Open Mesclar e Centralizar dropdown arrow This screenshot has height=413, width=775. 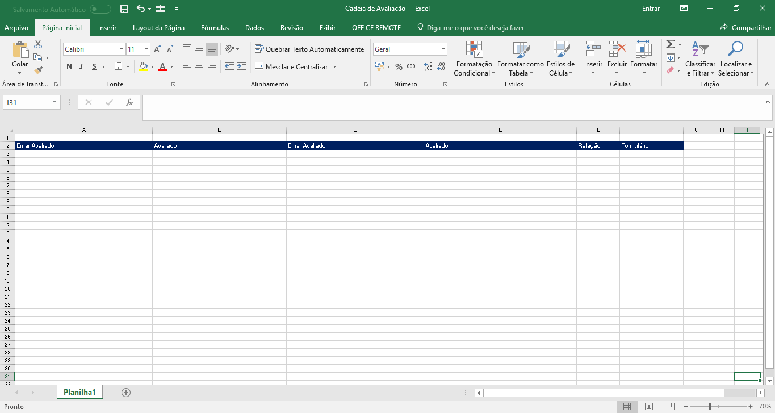(x=334, y=66)
